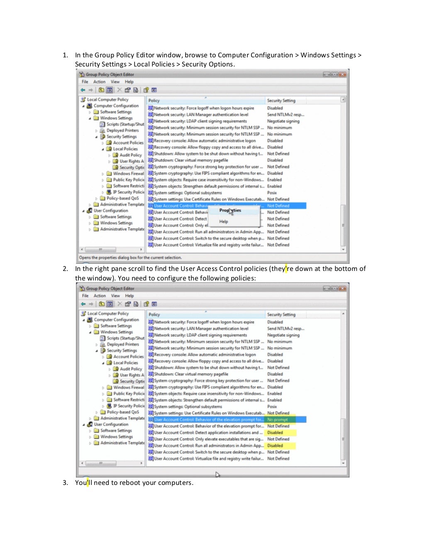Click the Delete X icon in step 2 toolbar
Viewport: 425px width, 551px height.
[120, 304]
